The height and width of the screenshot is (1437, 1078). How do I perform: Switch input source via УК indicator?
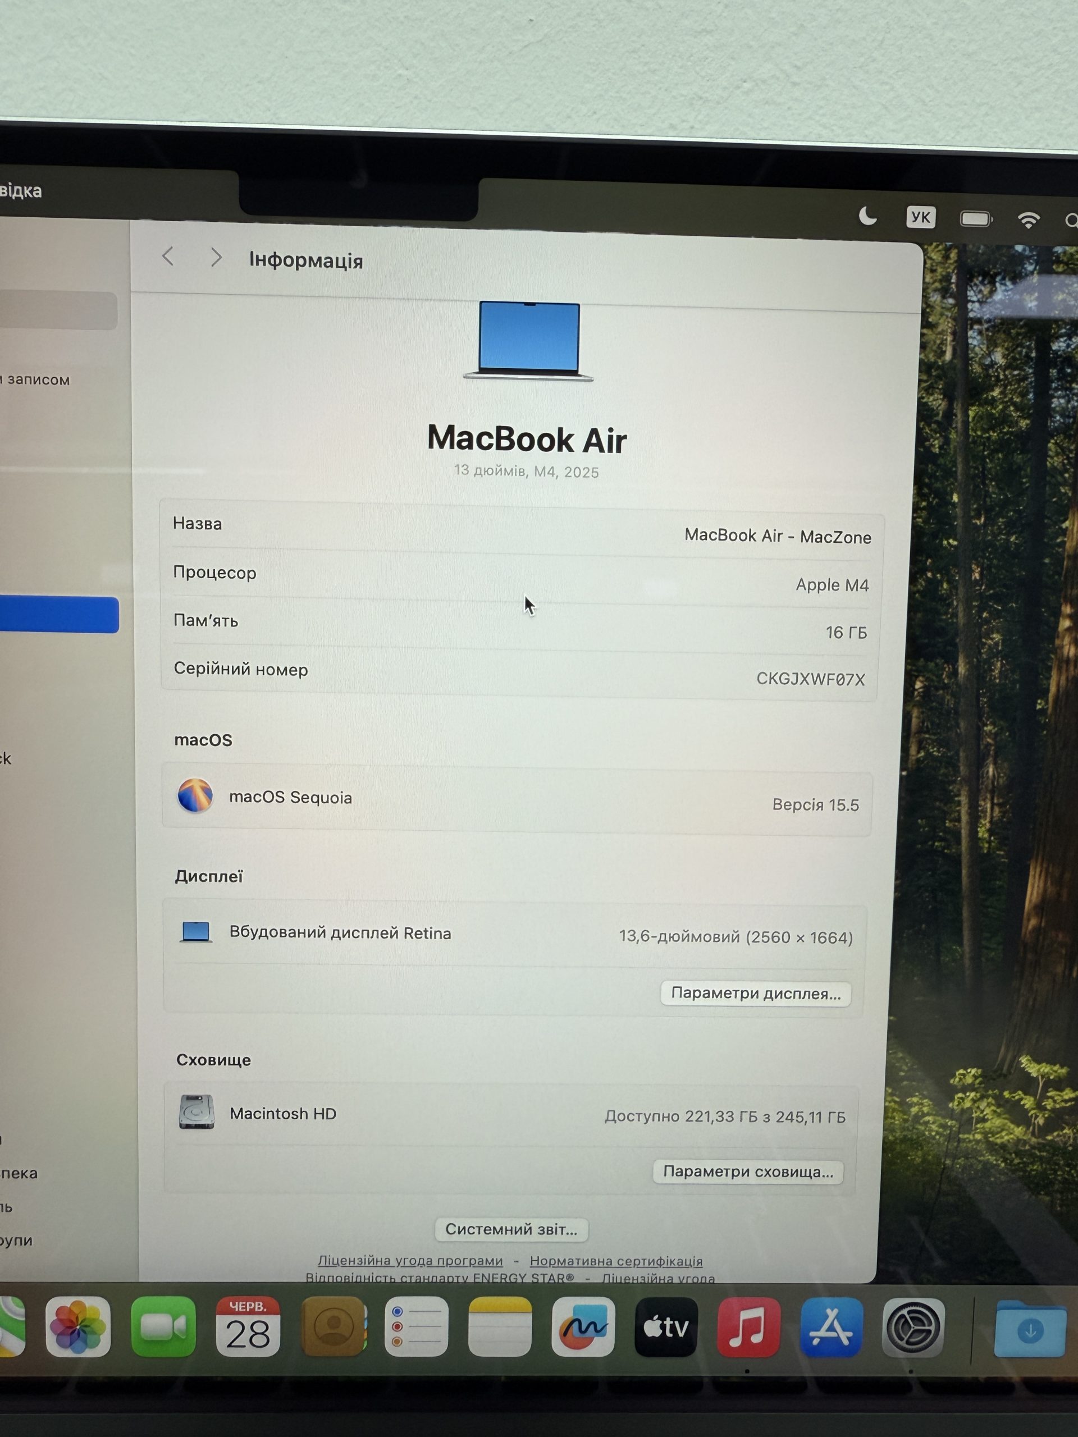(921, 217)
